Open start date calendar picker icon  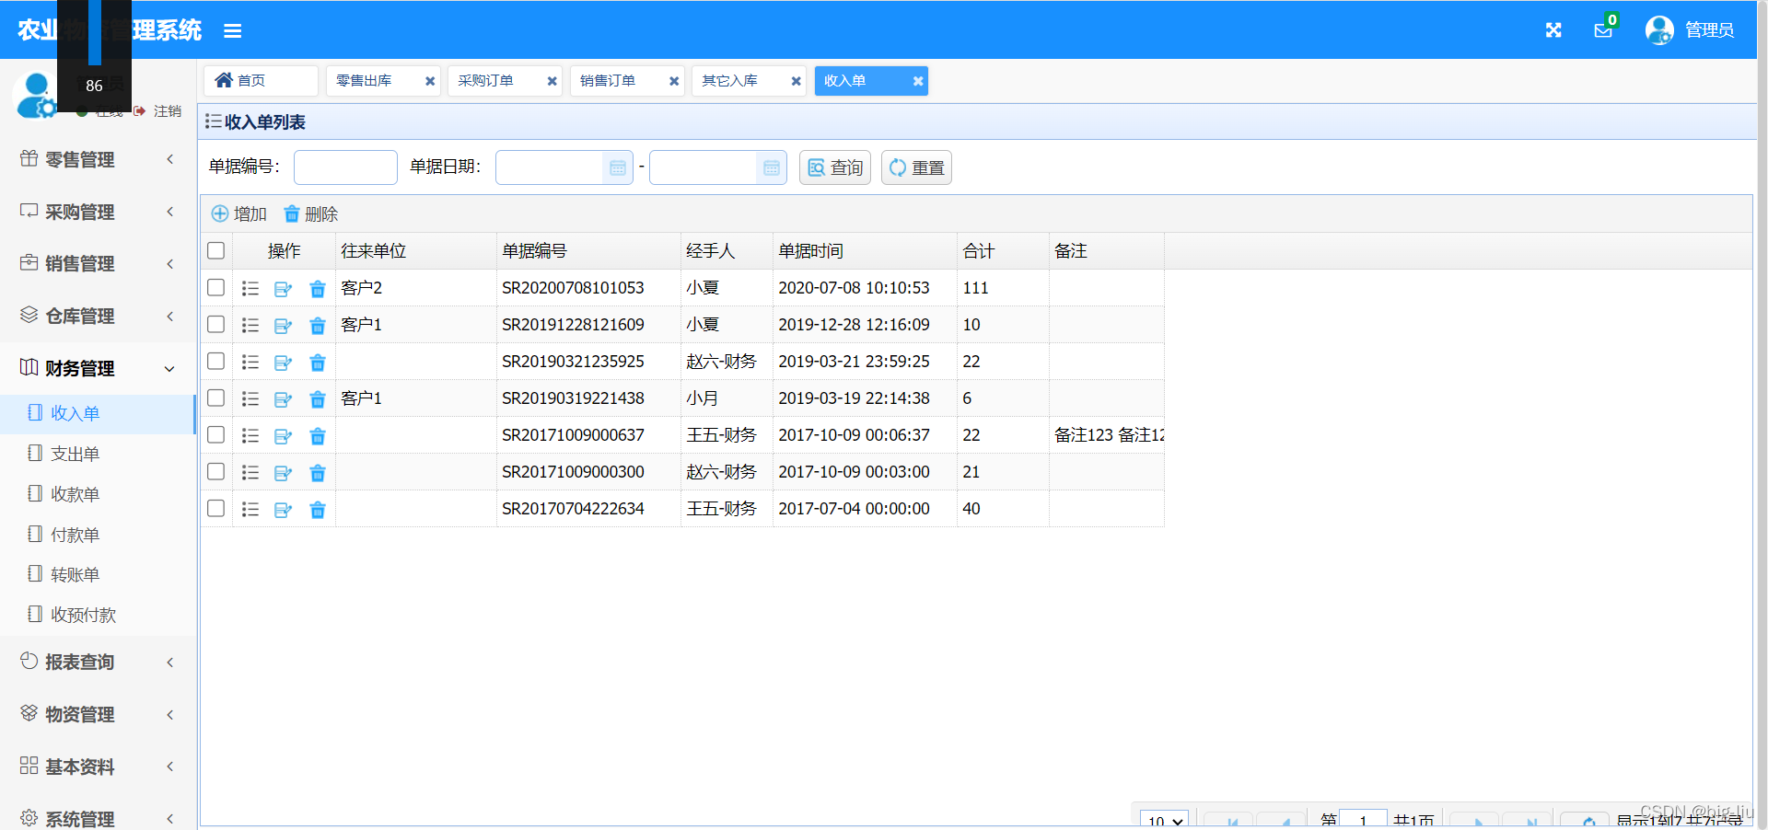pos(618,167)
